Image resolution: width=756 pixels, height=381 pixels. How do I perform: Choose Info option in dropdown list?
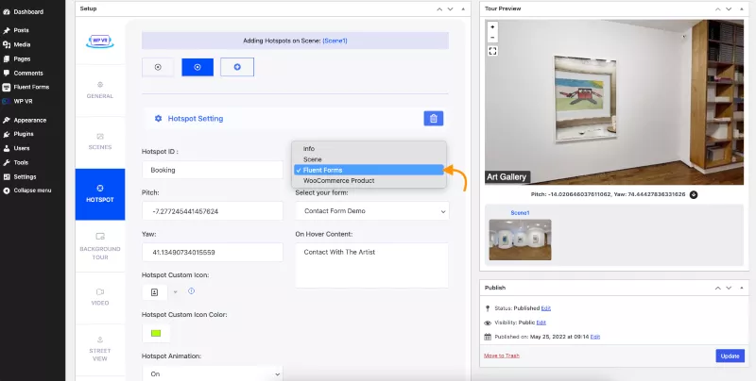pos(369,149)
